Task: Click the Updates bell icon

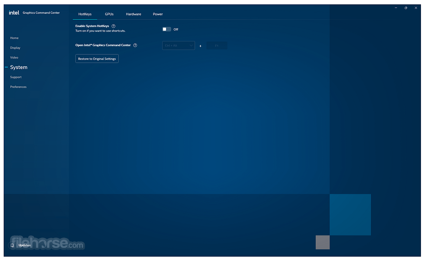Action: pos(12,245)
